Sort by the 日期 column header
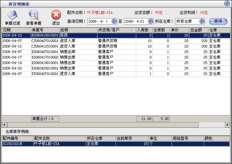The width and height of the screenshot is (232, 164). pyautogui.click(x=16, y=30)
